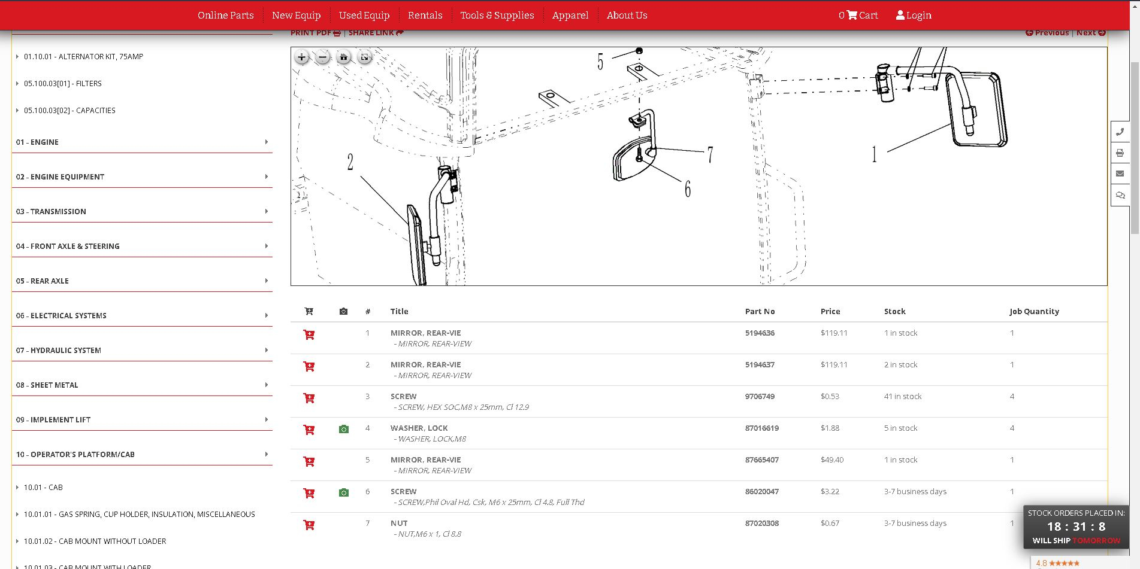
Task: Open About Us menu
Action: click(627, 16)
